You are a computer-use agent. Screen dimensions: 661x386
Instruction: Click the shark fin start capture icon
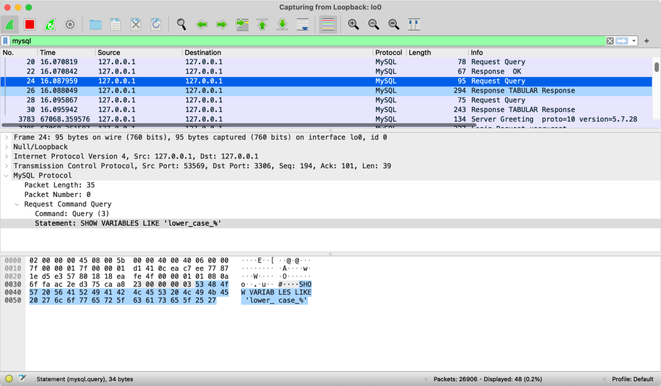tap(9, 24)
